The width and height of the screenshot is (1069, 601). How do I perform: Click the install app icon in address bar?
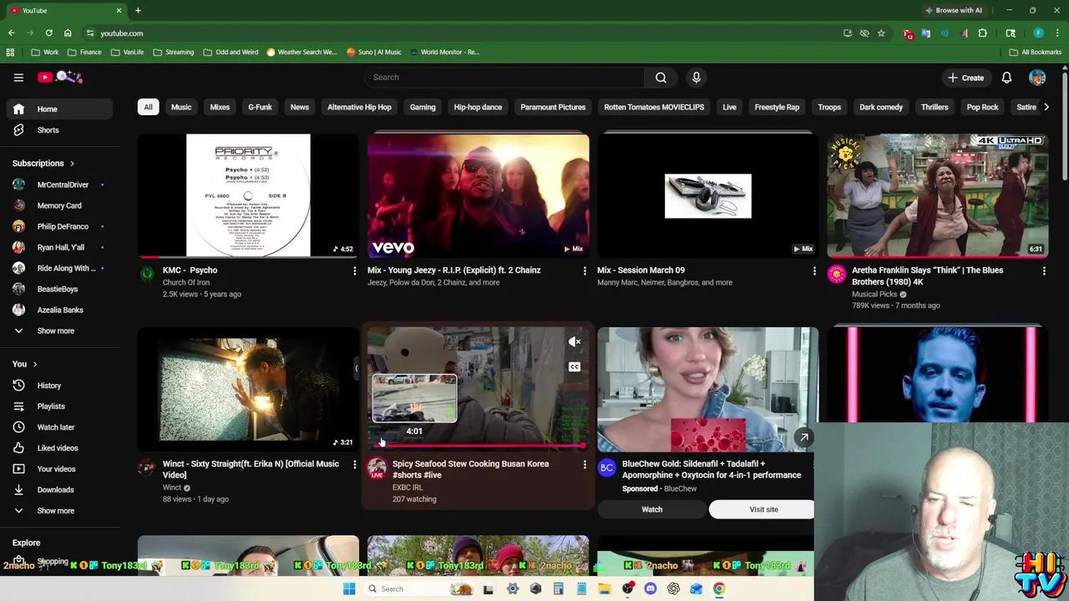point(848,33)
